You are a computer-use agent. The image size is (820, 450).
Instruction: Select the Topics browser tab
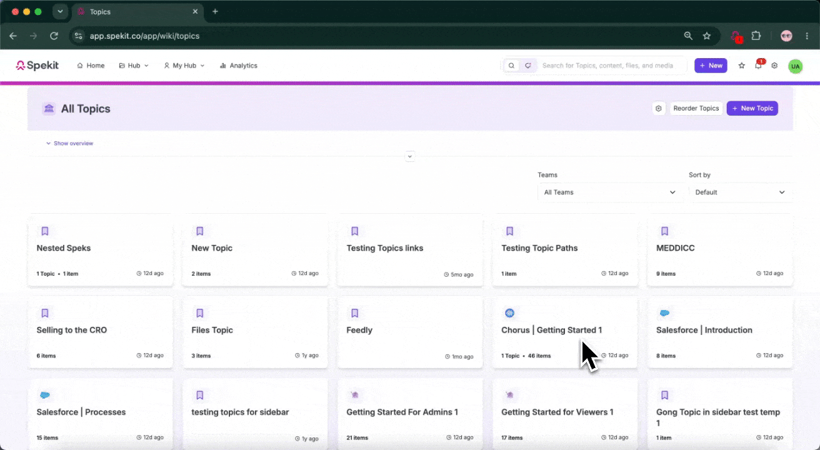[x=137, y=11]
